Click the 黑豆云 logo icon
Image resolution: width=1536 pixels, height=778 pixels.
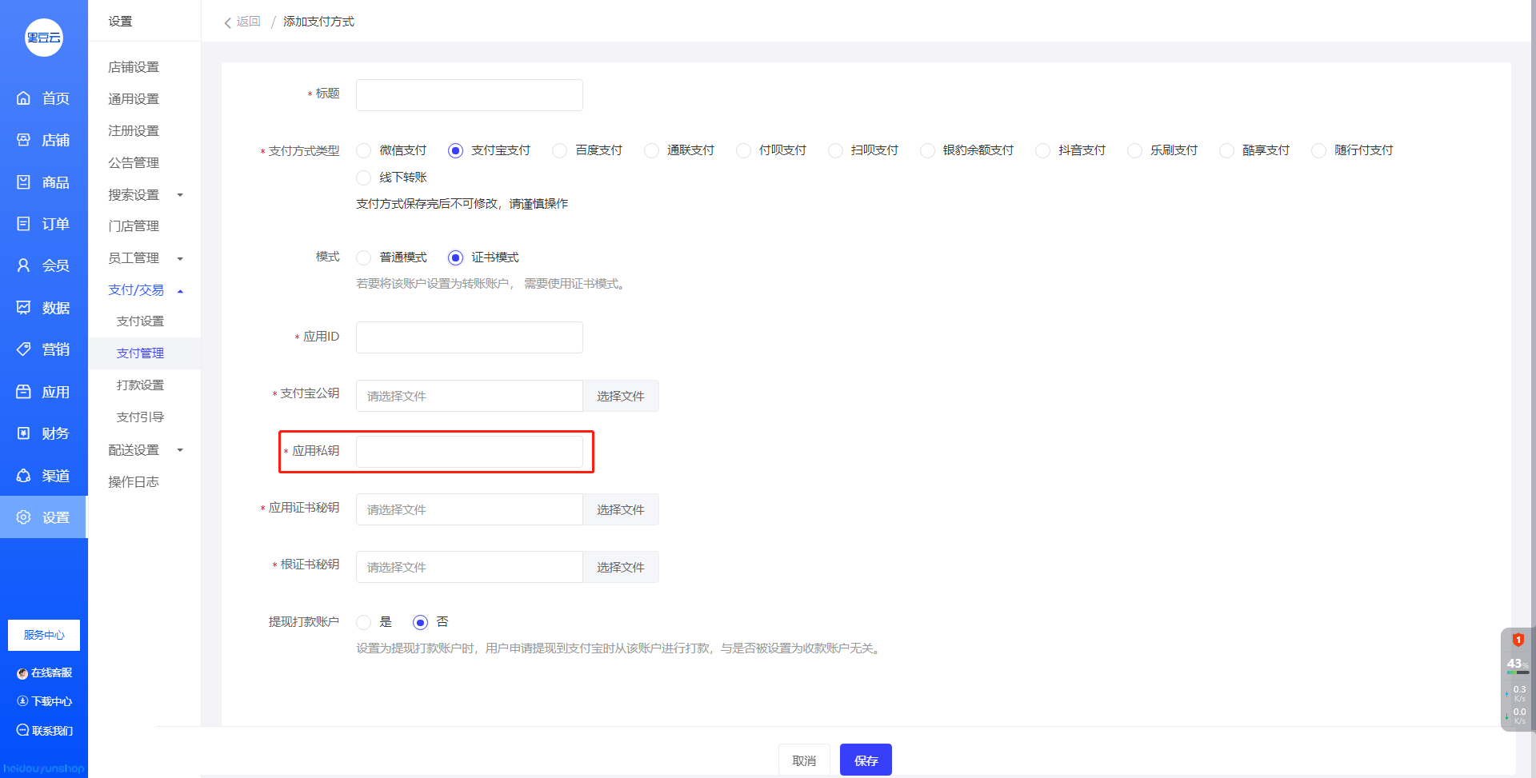pyautogui.click(x=44, y=38)
